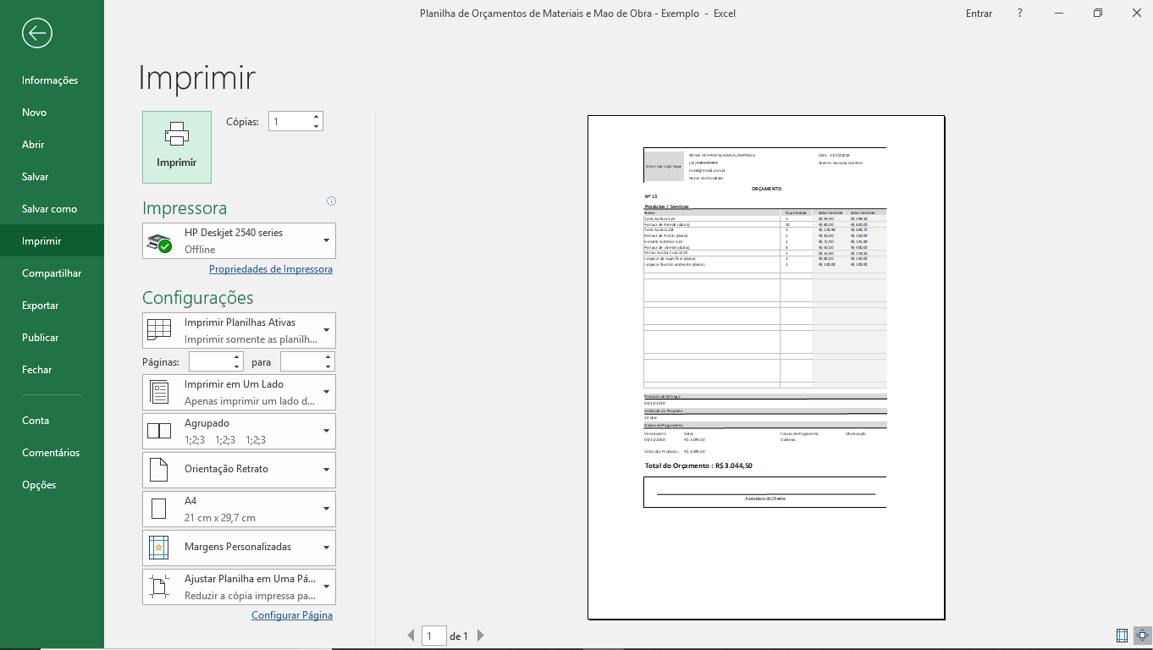The image size is (1153, 650).
Task: Open Conta in the sidebar
Action: tap(52, 421)
